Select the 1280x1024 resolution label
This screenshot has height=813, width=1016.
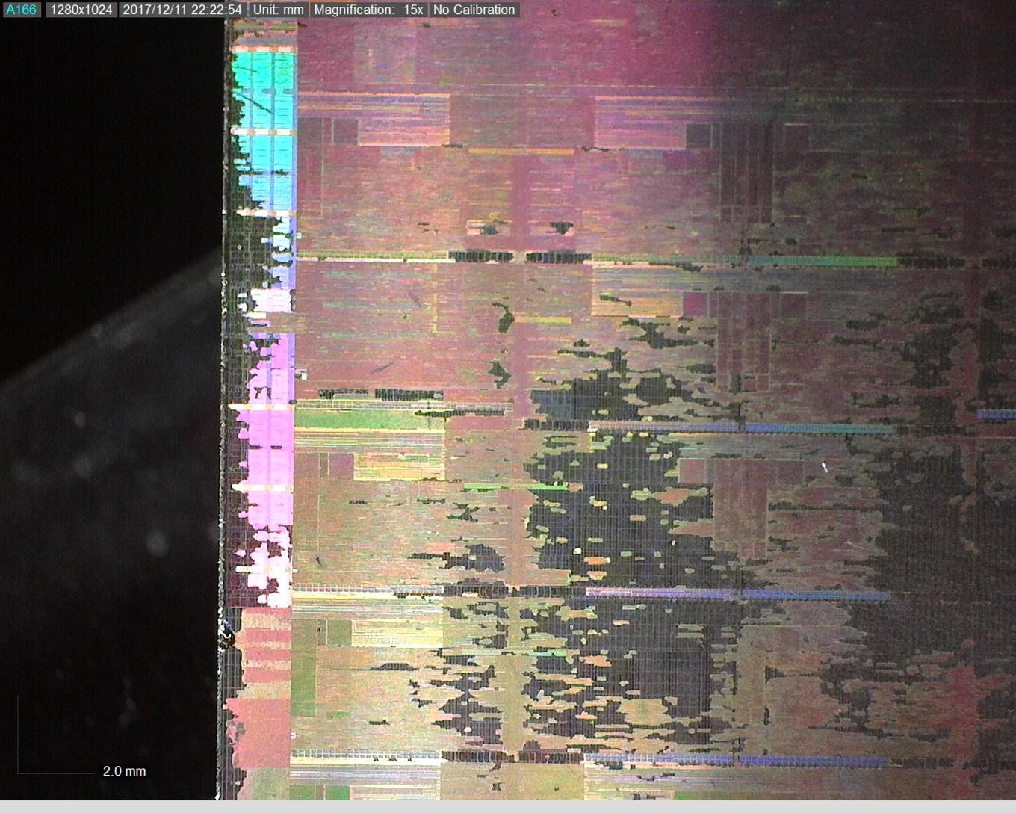tap(81, 10)
